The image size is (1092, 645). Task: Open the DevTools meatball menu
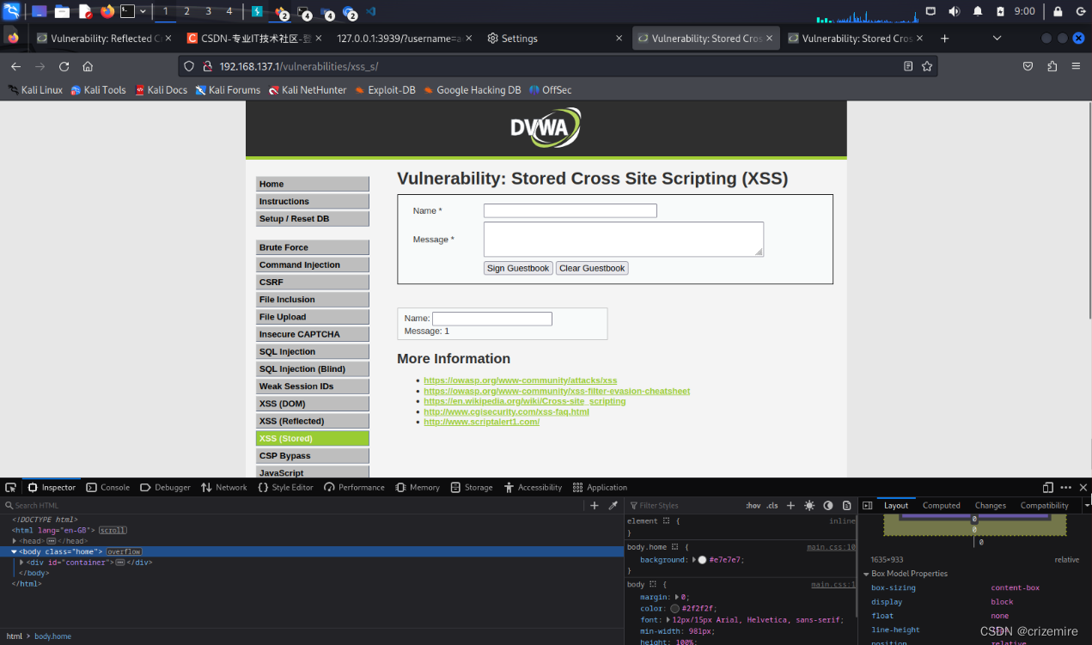click(x=1065, y=487)
